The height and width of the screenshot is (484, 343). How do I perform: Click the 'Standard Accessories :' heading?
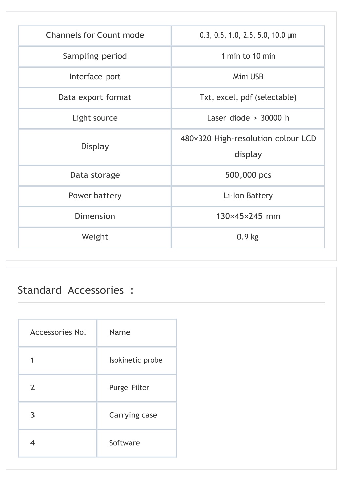click(76, 290)
